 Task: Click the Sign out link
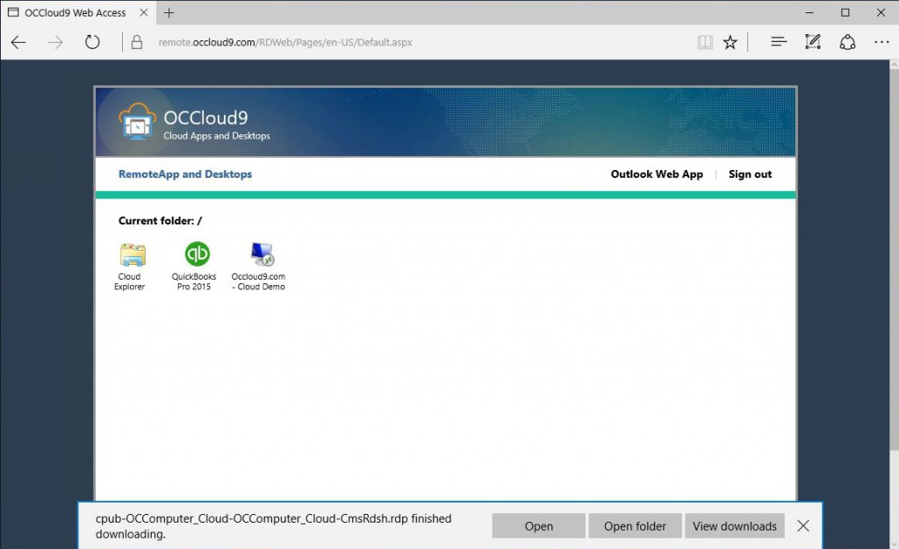point(750,174)
